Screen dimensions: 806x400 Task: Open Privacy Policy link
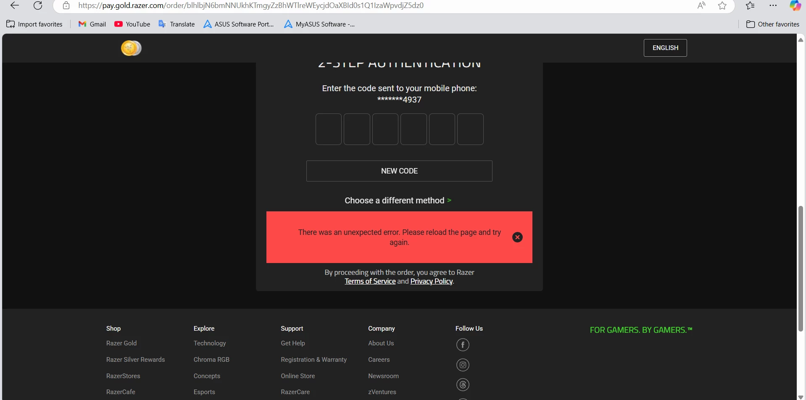point(432,282)
